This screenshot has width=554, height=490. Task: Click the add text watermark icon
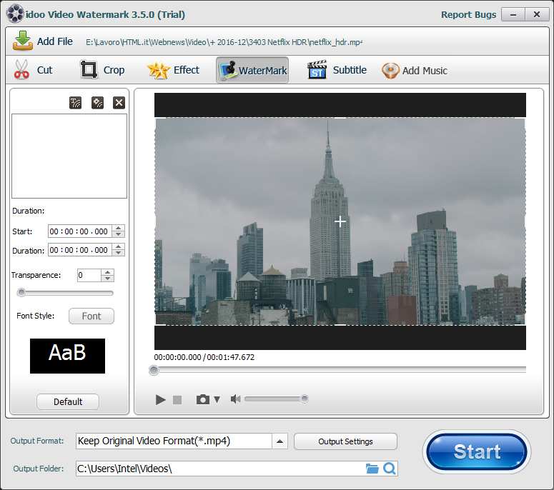[75, 103]
